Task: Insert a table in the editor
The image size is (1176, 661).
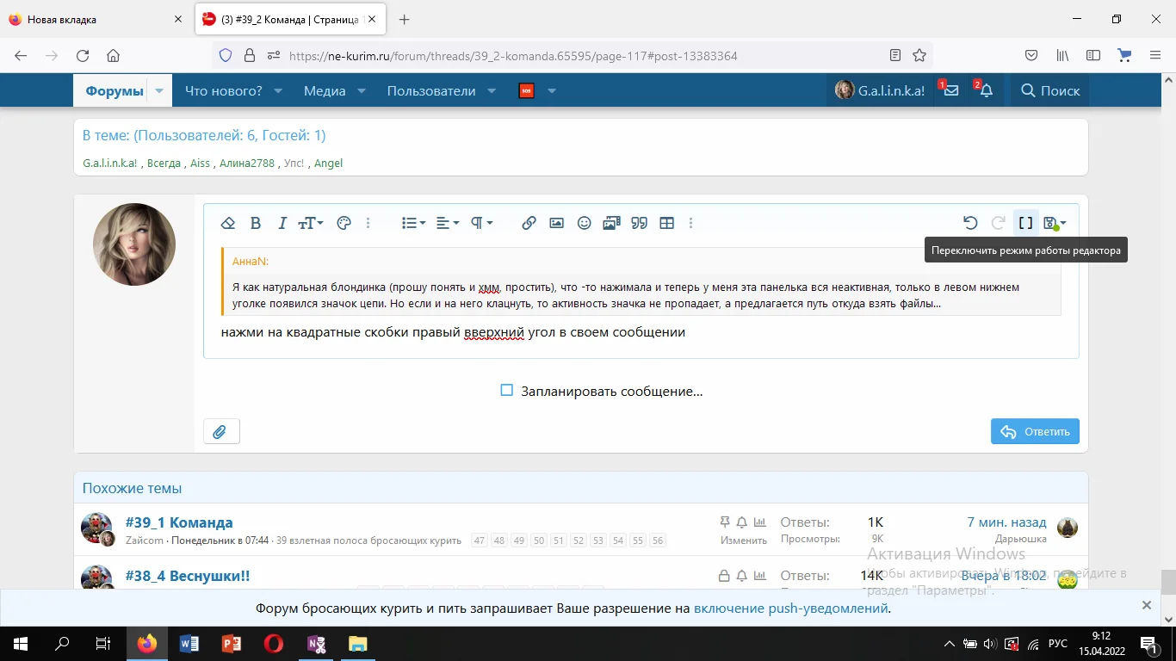Action: tap(666, 223)
